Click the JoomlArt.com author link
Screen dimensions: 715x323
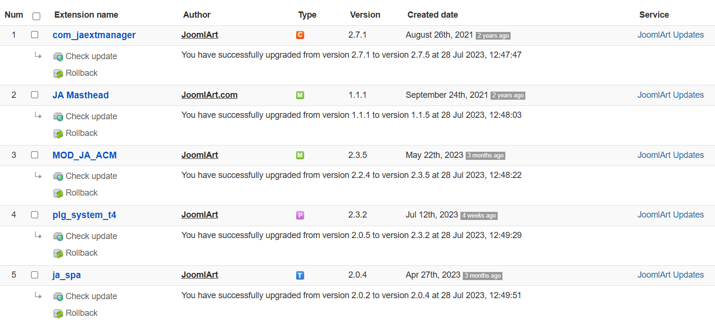(209, 95)
